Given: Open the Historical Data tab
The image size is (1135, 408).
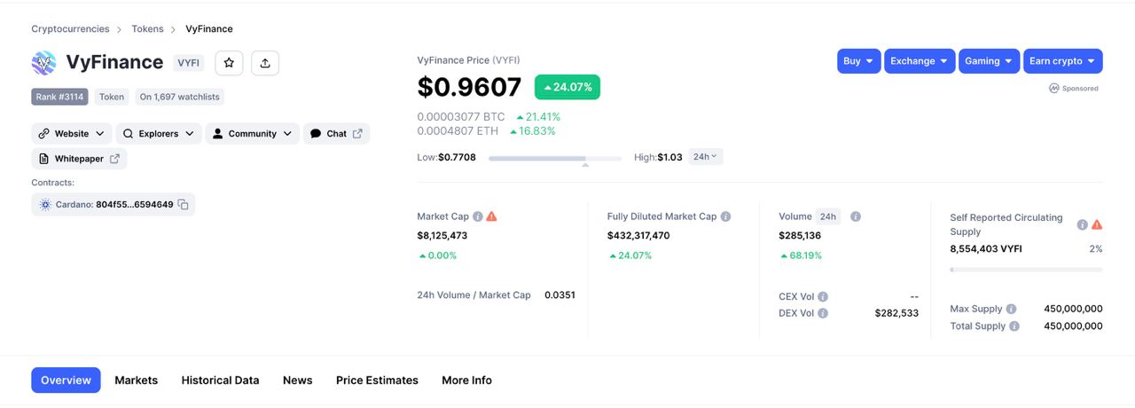Looking at the screenshot, I should 220,381.
